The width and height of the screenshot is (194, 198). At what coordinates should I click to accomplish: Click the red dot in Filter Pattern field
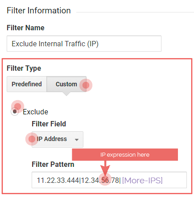pos(105,179)
